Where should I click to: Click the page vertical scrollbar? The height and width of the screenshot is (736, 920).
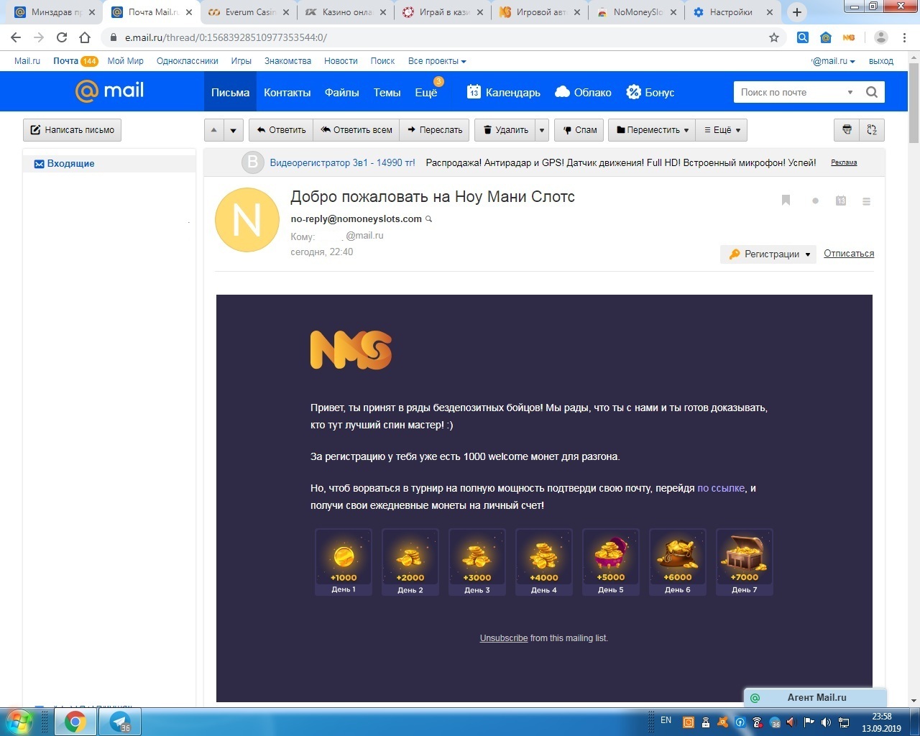click(914, 103)
